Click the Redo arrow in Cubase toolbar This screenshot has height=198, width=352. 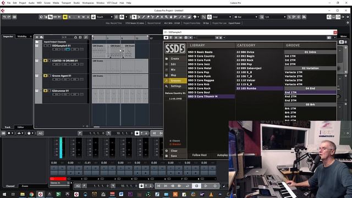pyautogui.click(x=9, y=17)
